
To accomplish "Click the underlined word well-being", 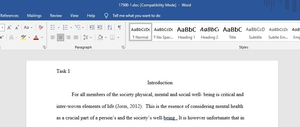I will pyautogui.click(x=164, y=118).
